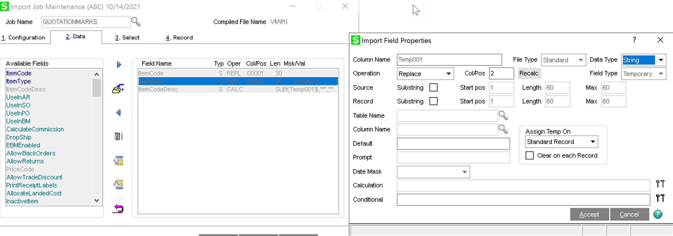
Task: Click the question mark help in title bar
Action: (x=634, y=40)
